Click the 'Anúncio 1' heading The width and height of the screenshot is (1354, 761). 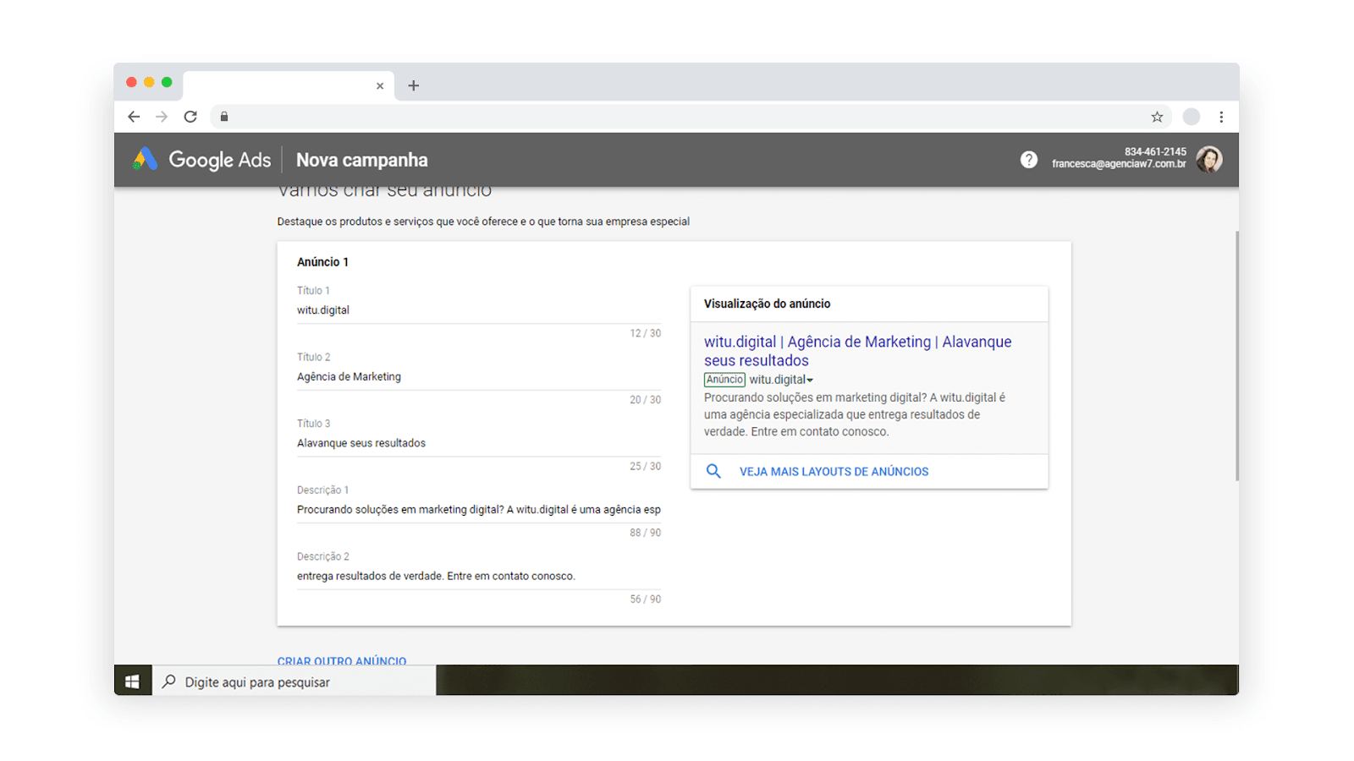[322, 262]
